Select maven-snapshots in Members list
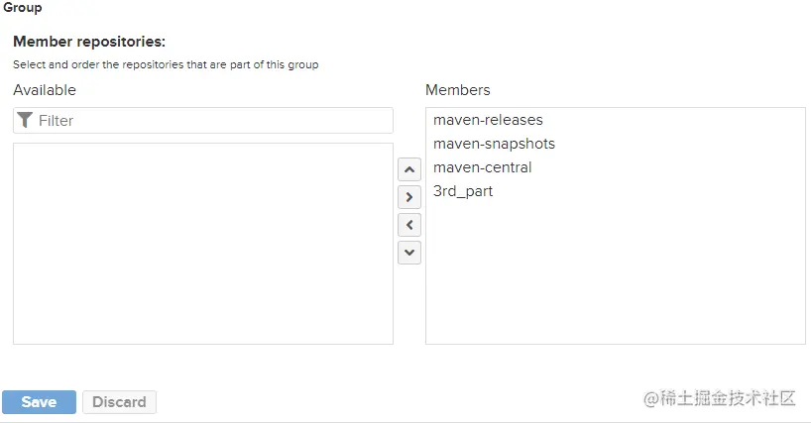The width and height of the screenshot is (811, 423). click(x=494, y=144)
